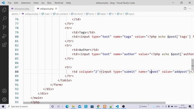Screen dimensions: 194x109
Task: Click the split editor right icon
Action: pyautogui.click(x=185, y=8)
